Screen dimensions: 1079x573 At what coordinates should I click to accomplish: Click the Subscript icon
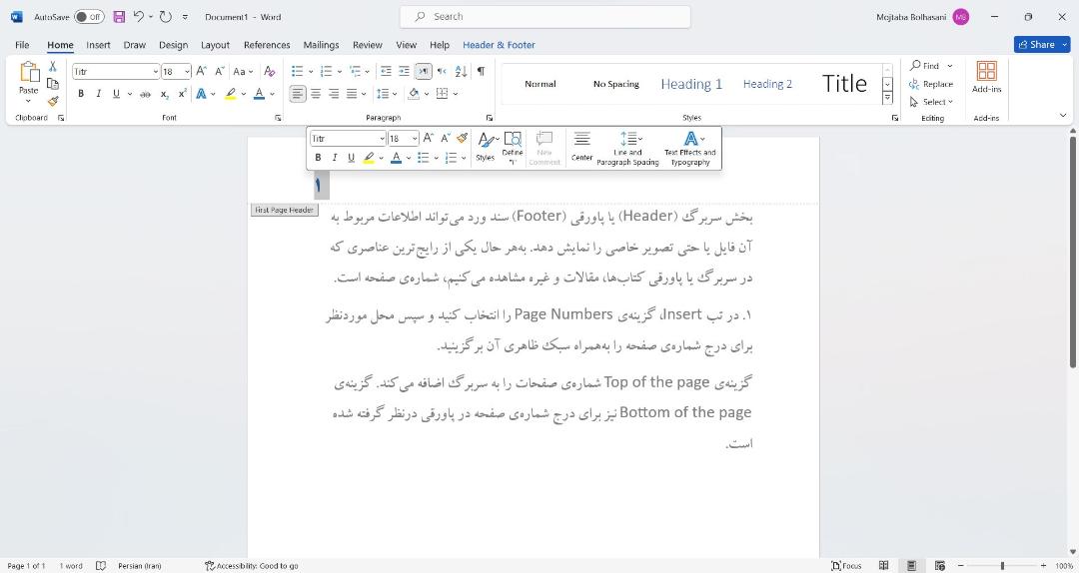tap(165, 94)
